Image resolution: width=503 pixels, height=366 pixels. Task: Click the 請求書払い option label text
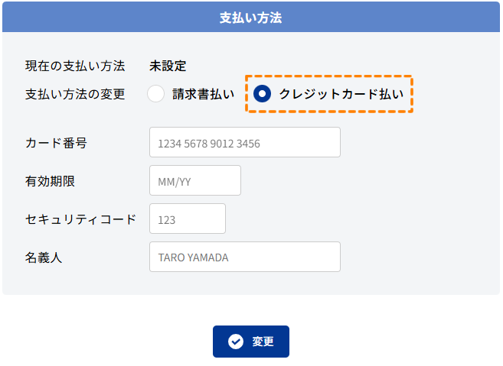[x=204, y=95]
